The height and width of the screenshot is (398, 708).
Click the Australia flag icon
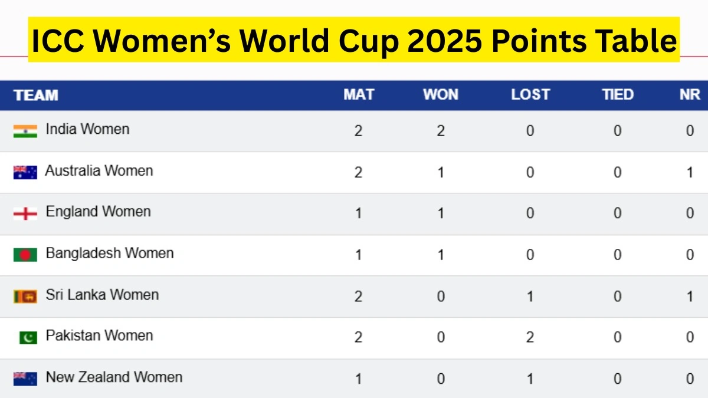click(25, 172)
